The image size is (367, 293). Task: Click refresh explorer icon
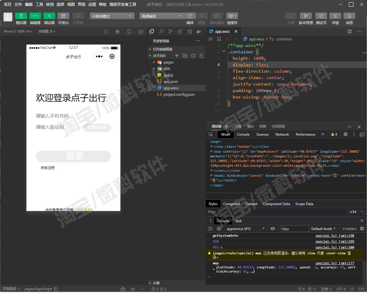coord(193,56)
